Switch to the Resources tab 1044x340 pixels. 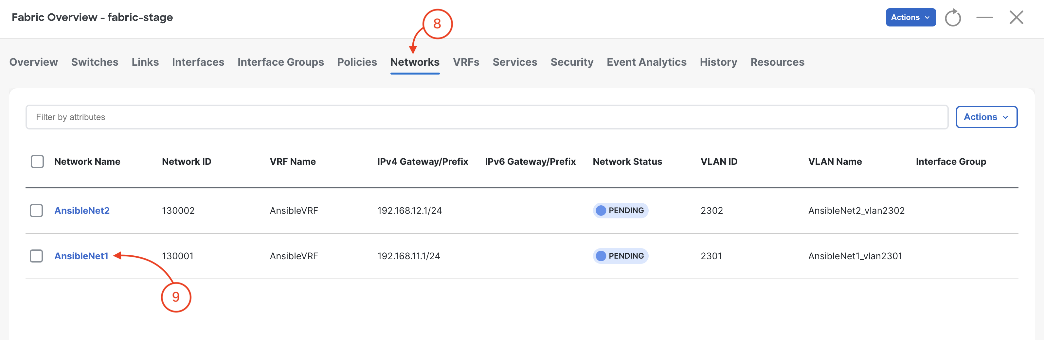(x=777, y=62)
